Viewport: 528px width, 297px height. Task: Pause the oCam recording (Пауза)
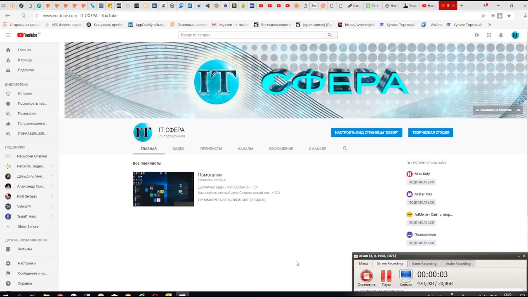(x=386, y=278)
